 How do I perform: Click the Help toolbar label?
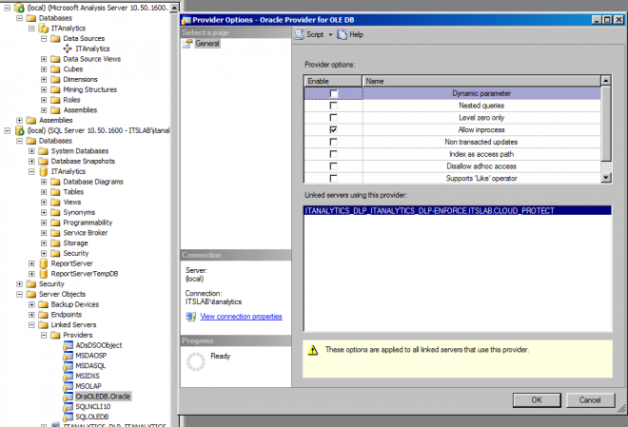pos(356,35)
